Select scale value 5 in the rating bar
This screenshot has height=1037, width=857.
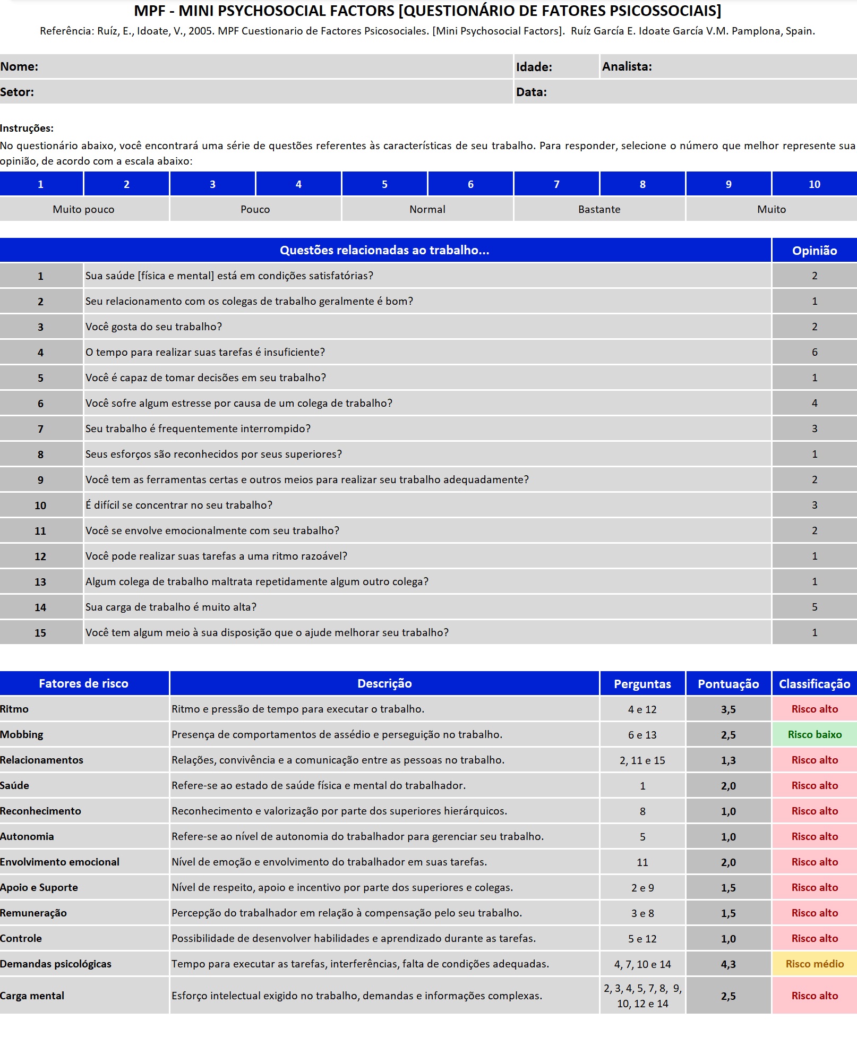[x=384, y=184]
